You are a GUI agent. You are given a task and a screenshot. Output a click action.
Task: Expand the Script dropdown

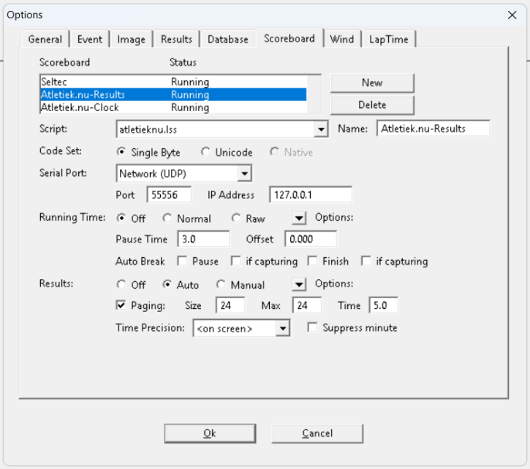320,129
